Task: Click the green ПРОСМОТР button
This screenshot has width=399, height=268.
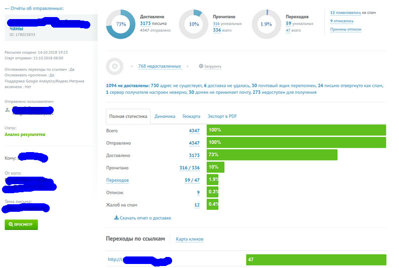Action: click(21, 224)
